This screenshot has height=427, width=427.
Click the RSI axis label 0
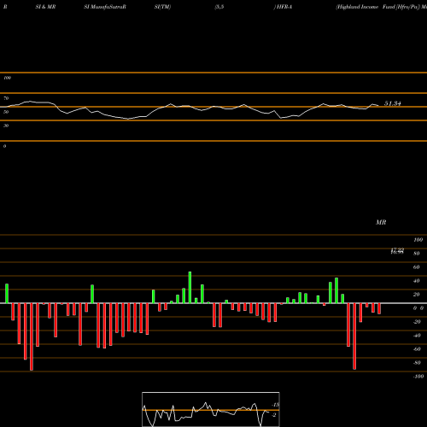[x=4, y=146]
